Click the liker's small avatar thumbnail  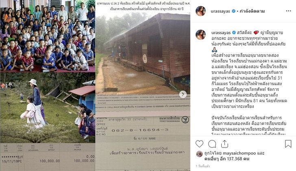[x=199, y=154]
